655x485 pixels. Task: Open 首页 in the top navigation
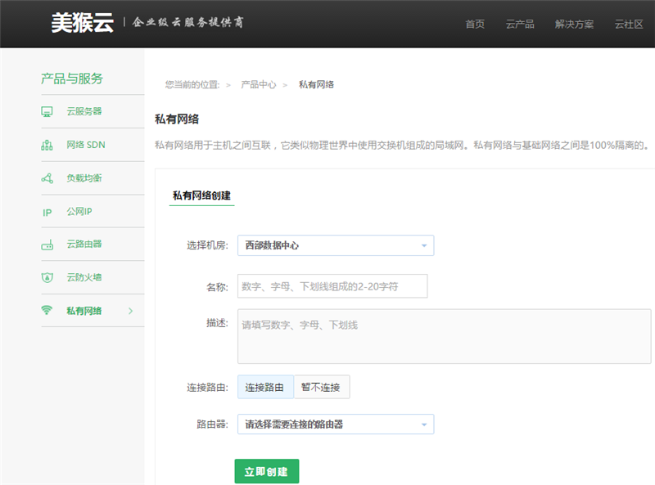[475, 25]
